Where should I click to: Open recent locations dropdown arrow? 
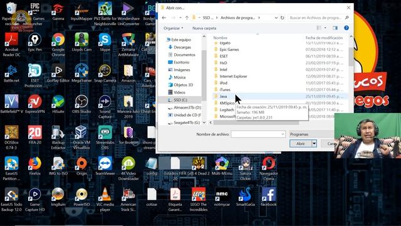180,18
